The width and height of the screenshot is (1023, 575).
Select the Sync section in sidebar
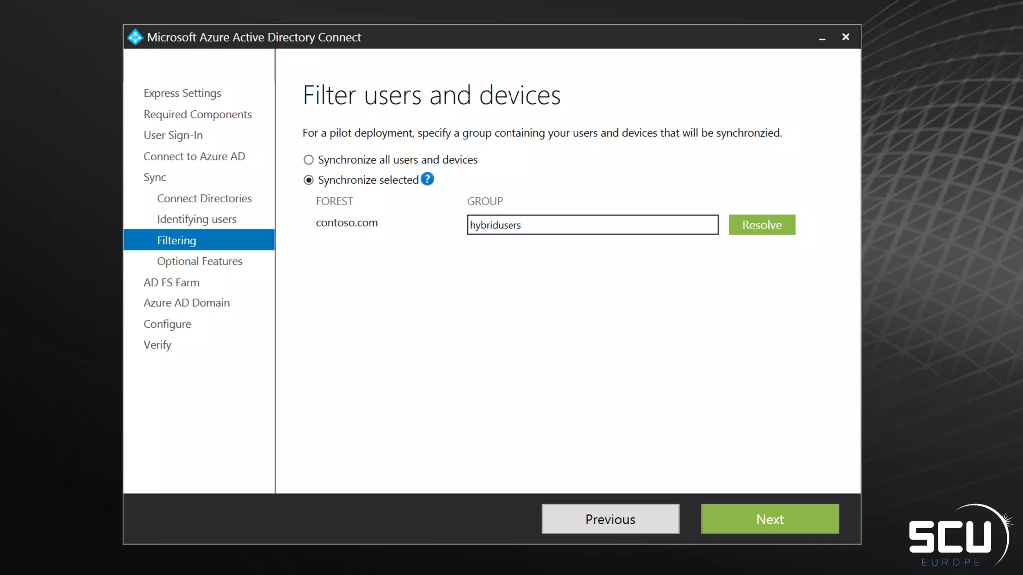(154, 177)
